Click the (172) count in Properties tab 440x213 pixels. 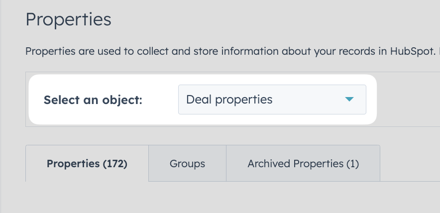[115, 164]
